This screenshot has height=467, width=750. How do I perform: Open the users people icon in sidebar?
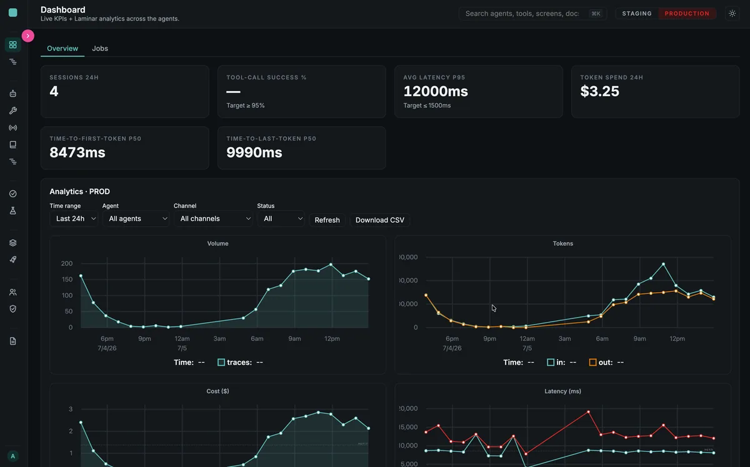point(12,292)
